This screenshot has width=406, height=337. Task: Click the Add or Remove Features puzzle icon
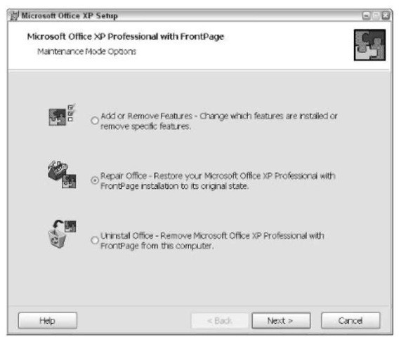[62, 115]
